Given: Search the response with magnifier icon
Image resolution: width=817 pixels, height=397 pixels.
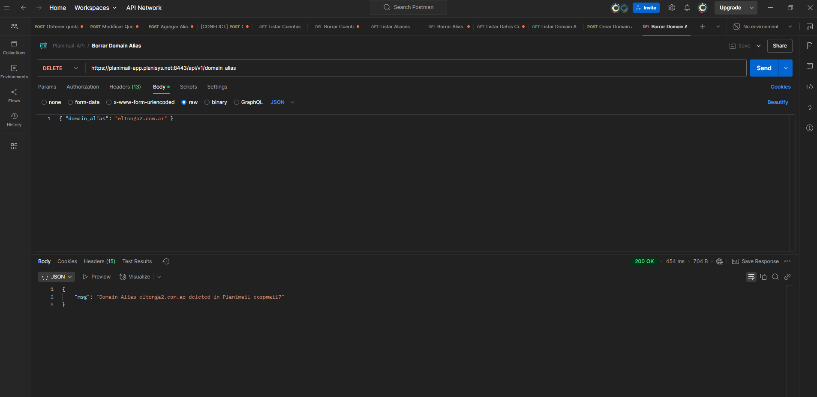Looking at the screenshot, I should (x=775, y=277).
